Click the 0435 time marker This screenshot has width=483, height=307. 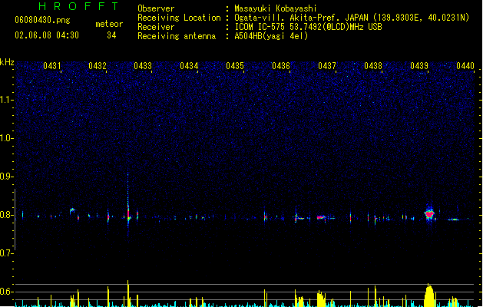coord(235,66)
